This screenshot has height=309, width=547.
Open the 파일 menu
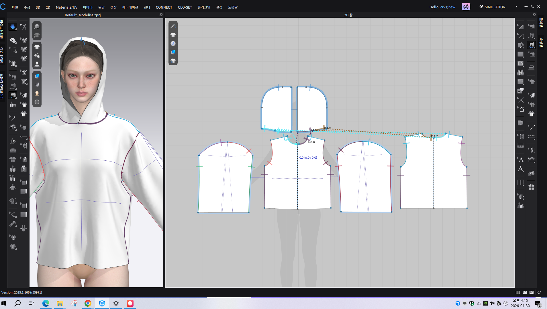click(15, 7)
